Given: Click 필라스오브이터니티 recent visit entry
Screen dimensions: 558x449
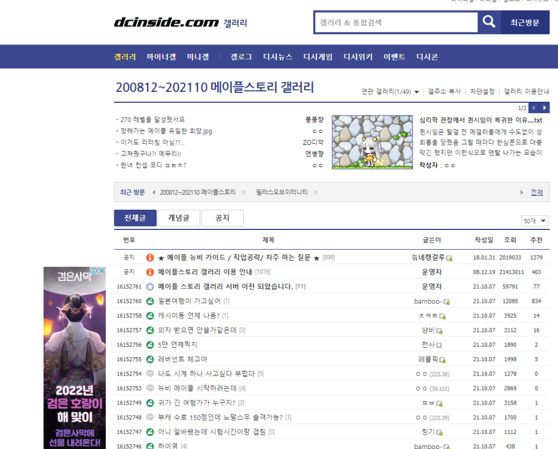Looking at the screenshot, I should coord(282,192).
